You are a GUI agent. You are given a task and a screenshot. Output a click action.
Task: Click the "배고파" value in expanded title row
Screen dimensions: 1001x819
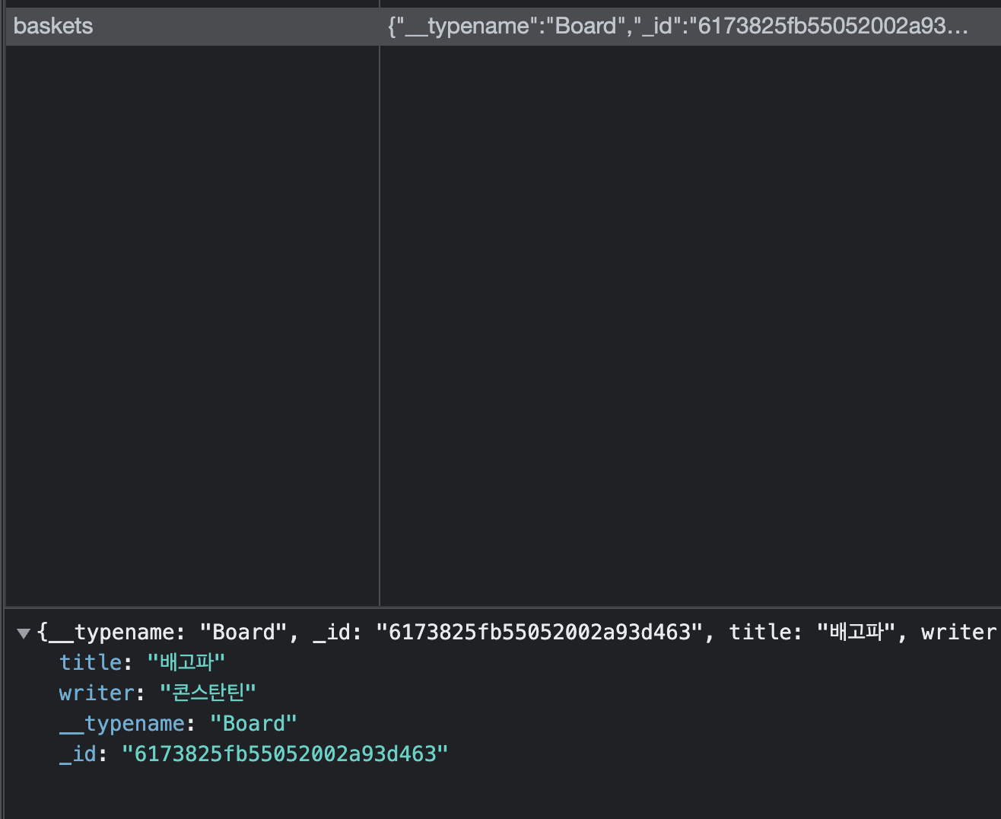[x=186, y=662]
